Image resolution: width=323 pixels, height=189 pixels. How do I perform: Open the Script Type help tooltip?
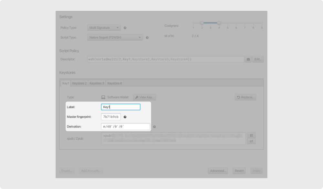[x=147, y=37]
